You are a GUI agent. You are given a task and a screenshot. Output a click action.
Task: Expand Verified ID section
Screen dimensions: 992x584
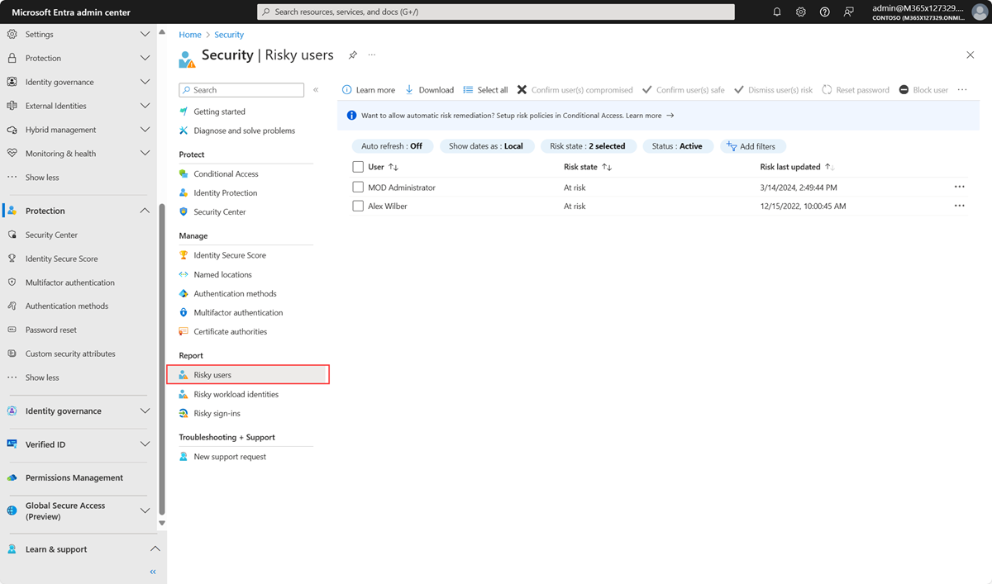[x=145, y=444]
